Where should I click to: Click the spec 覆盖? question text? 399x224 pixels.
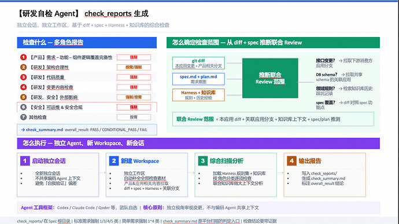[x=326, y=102]
